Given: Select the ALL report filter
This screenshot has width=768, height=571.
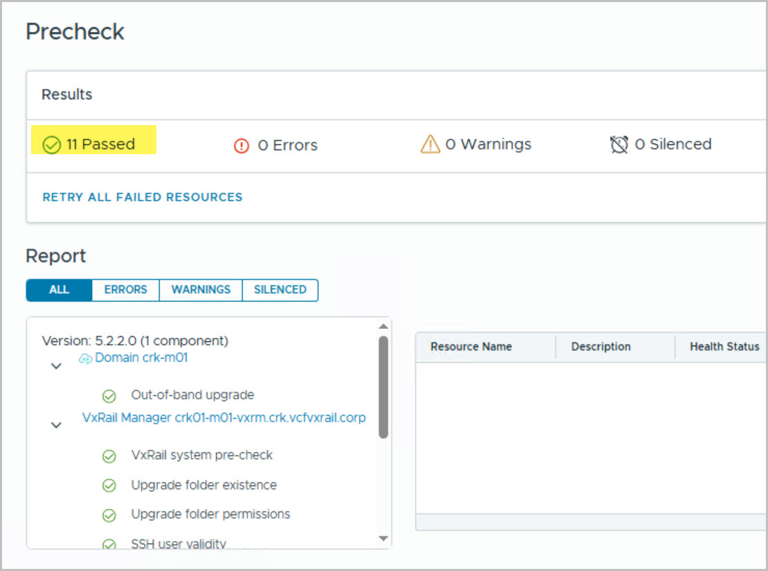Looking at the screenshot, I should click(x=59, y=290).
